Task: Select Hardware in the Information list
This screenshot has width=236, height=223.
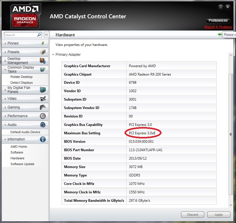Action: [x=17, y=158]
